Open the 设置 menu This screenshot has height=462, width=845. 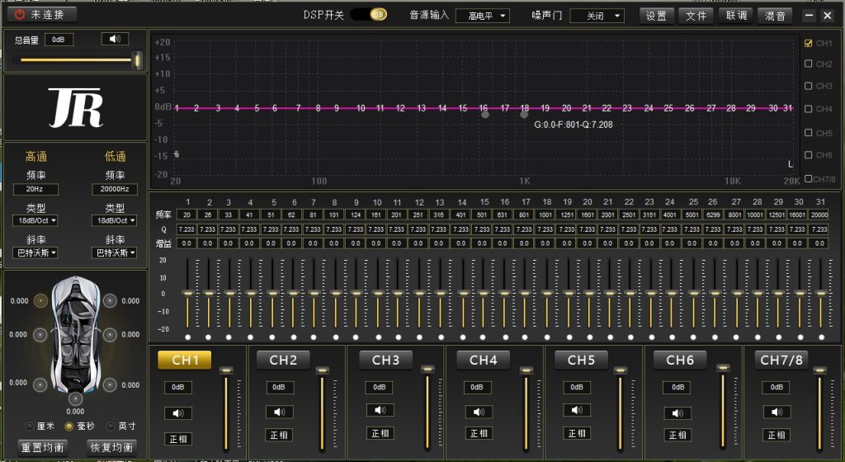[656, 16]
